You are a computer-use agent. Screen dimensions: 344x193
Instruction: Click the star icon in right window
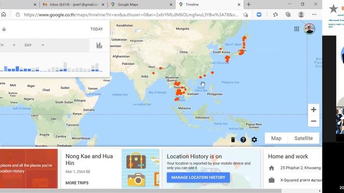[x=333, y=9]
